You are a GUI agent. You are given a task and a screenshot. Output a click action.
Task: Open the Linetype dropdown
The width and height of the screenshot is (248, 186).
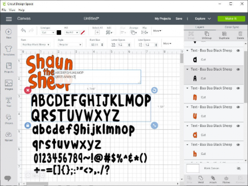(x=48, y=32)
